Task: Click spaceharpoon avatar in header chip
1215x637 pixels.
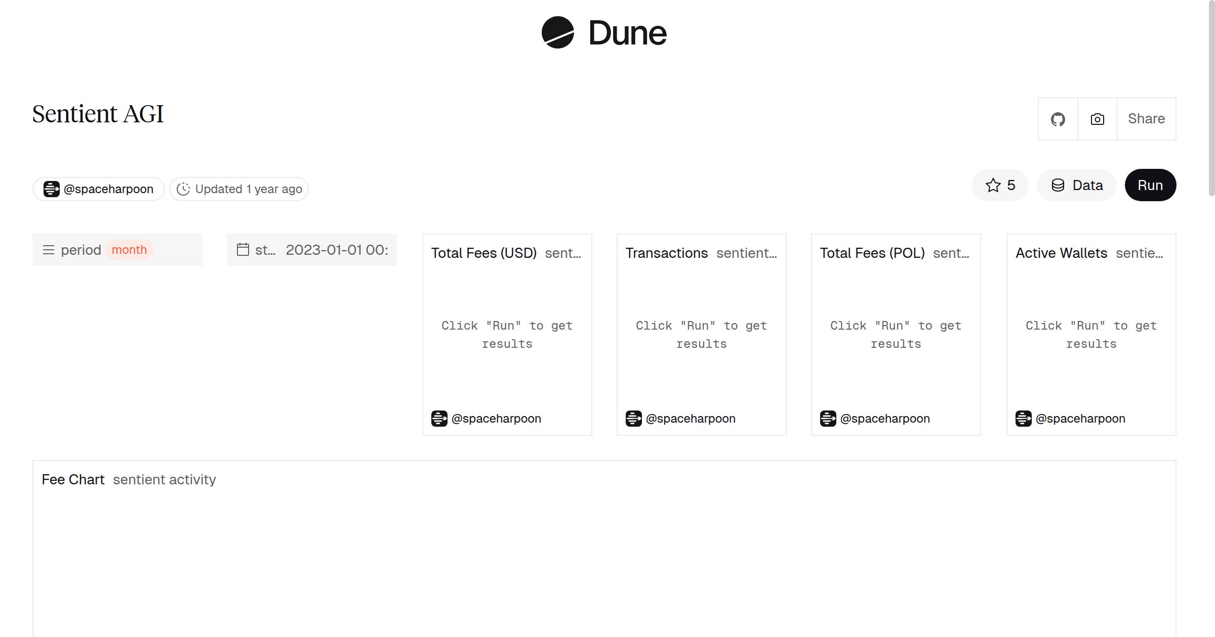Action: pos(51,189)
